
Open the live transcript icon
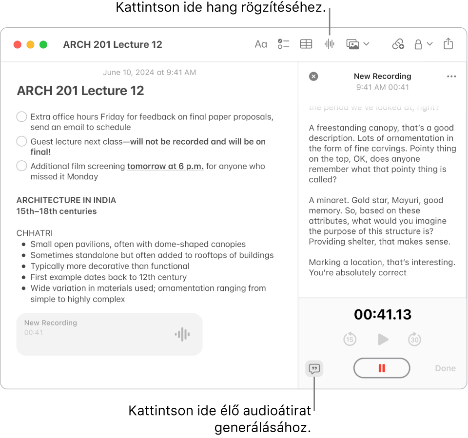coord(314,369)
